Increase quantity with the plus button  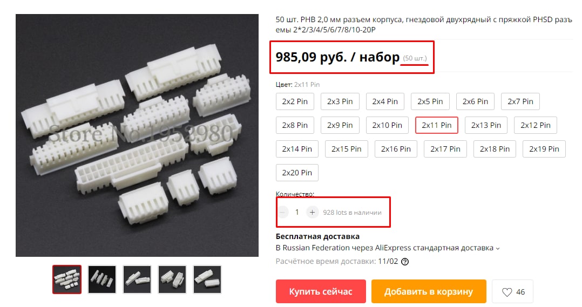point(312,212)
